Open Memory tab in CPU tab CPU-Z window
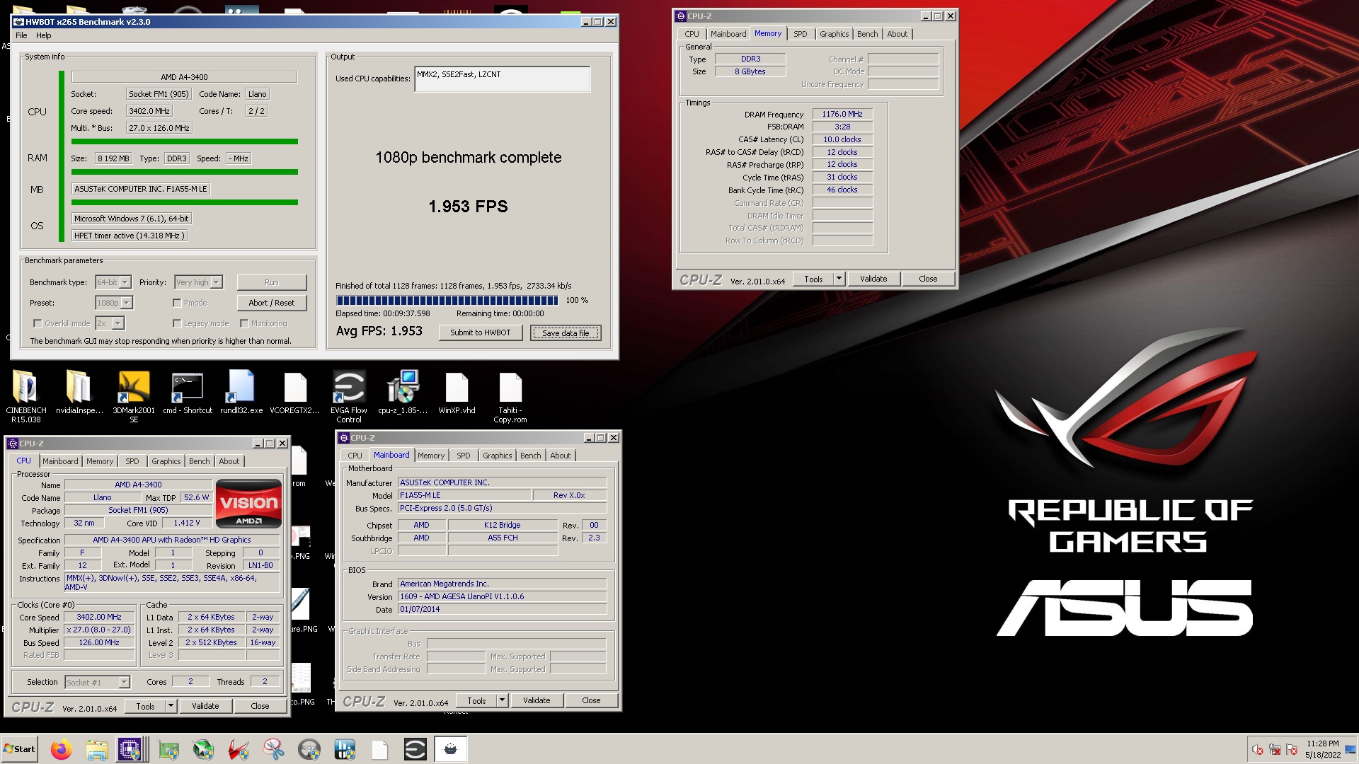Viewport: 1359px width, 764px height. (x=100, y=461)
